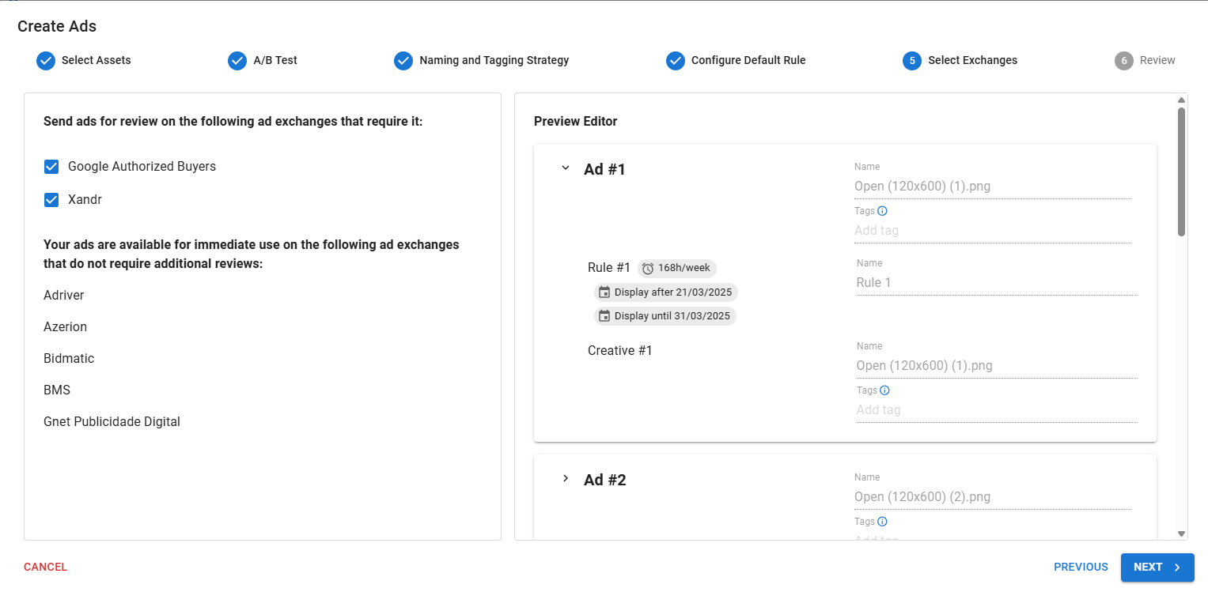Expand the Ad #2 section
This screenshot has width=1208, height=592.
565,478
